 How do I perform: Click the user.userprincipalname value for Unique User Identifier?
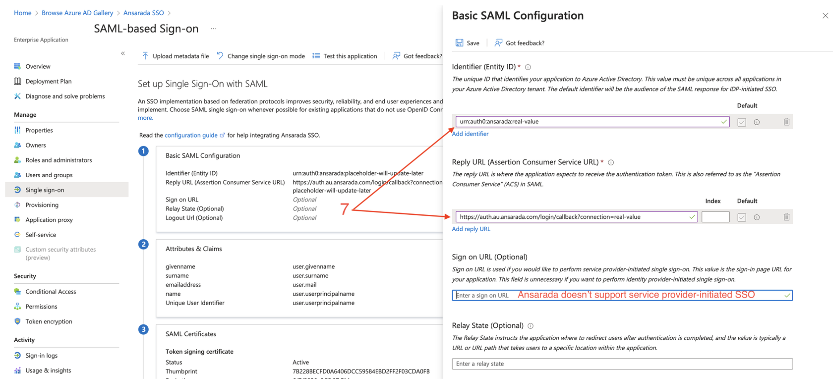coord(323,303)
